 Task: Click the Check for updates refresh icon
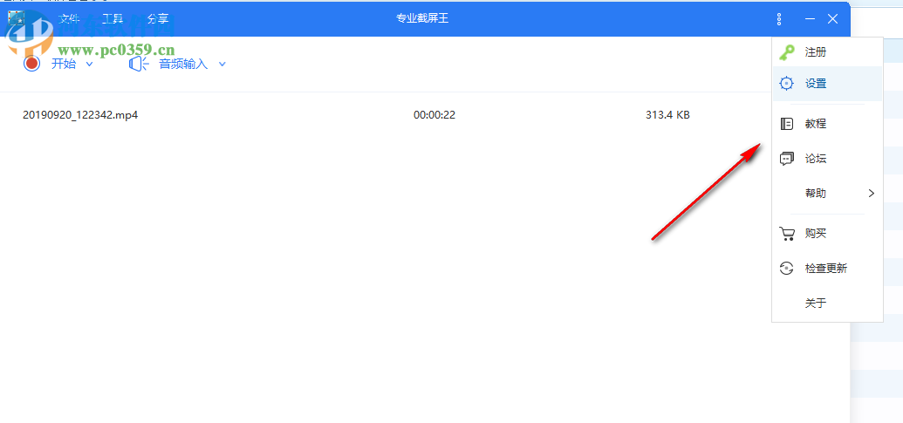786,268
